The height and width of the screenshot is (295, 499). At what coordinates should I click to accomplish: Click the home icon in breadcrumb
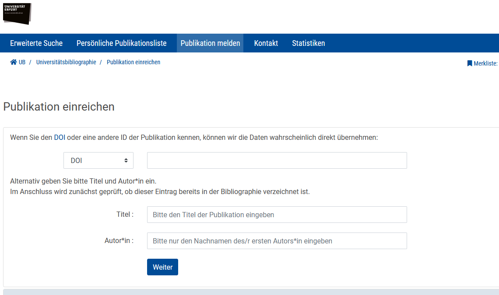click(14, 62)
